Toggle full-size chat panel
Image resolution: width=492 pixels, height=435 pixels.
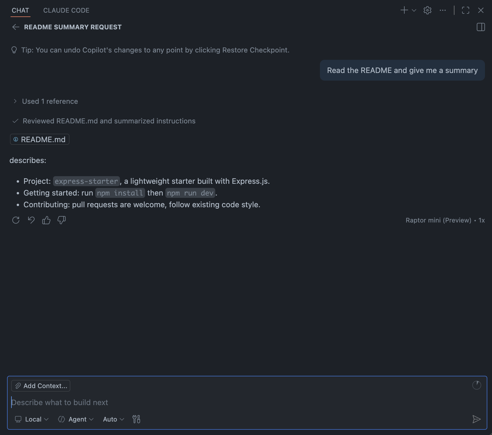pos(466,10)
